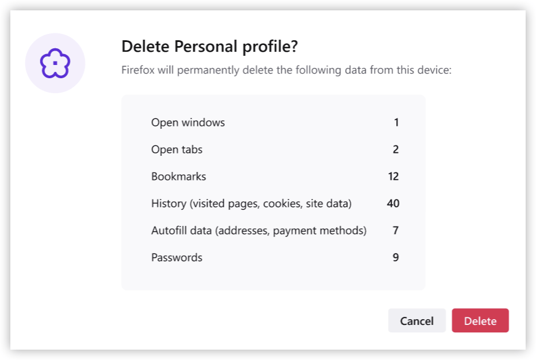Click the Bookmarks count of 12

(393, 177)
